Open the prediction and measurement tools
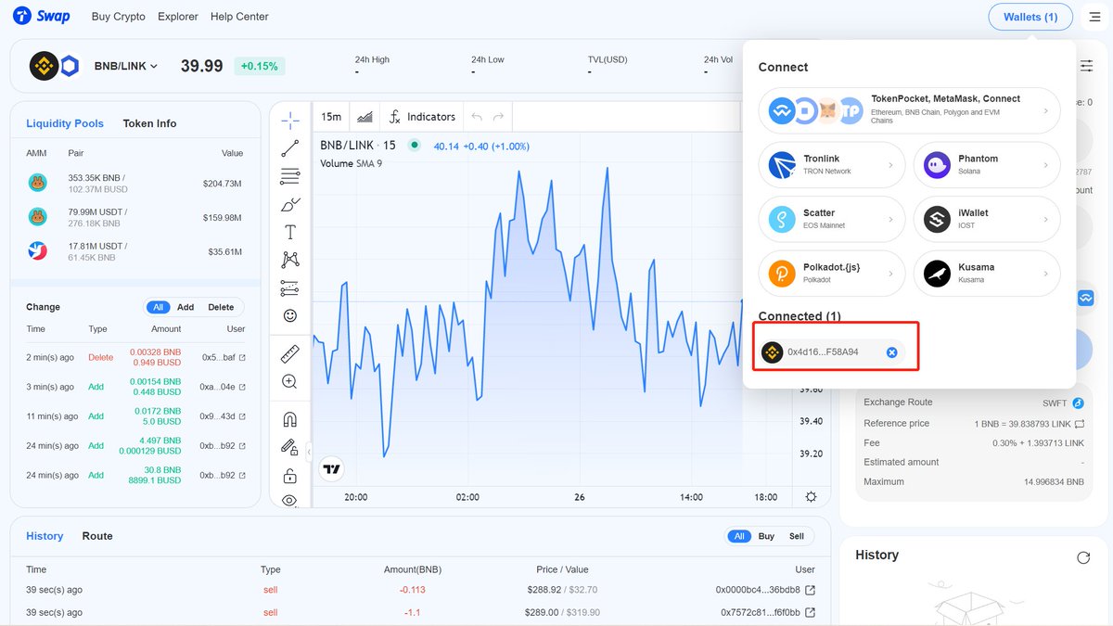The height and width of the screenshot is (626, 1113). [289, 287]
